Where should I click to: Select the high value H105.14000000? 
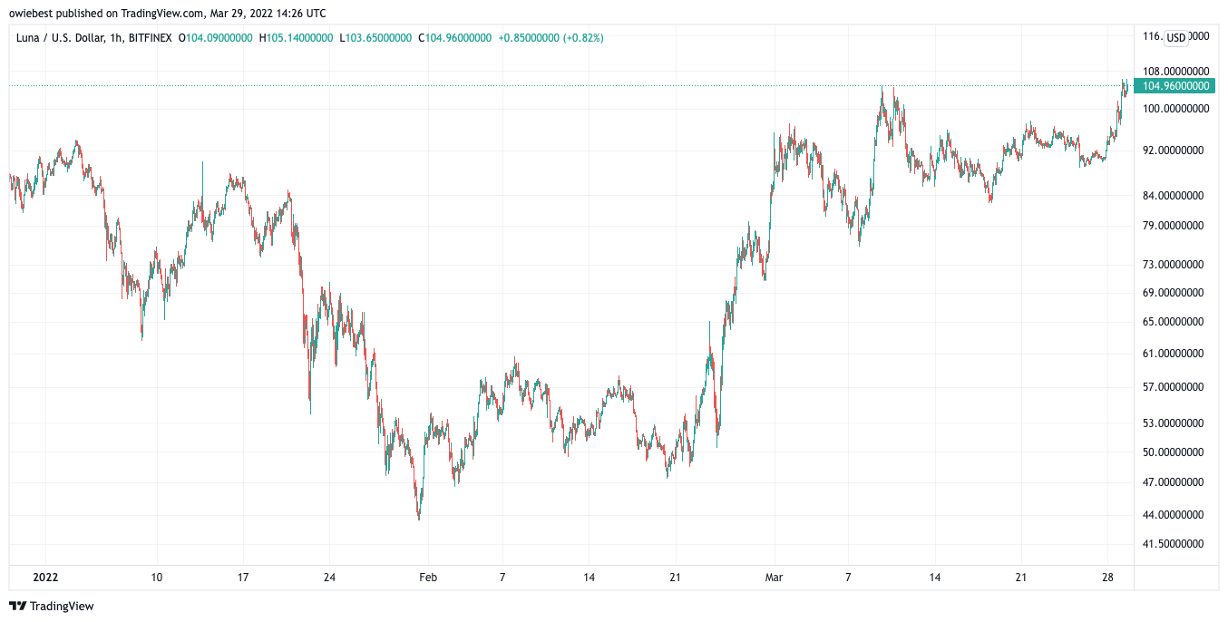(296, 38)
